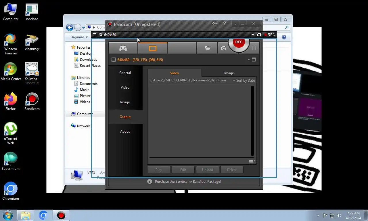The height and width of the screenshot is (221, 368).
Task: Open the Organize menu in Explorer
Action: pos(79,37)
